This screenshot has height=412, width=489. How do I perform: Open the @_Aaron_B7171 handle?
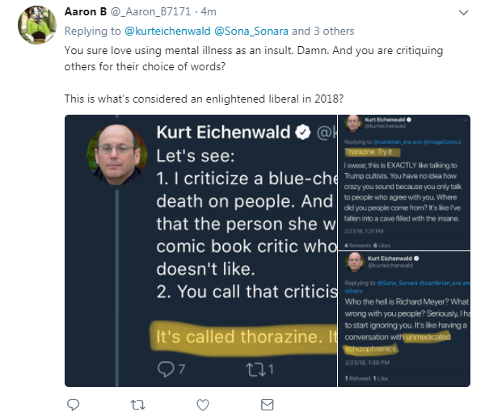click(150, 12)
